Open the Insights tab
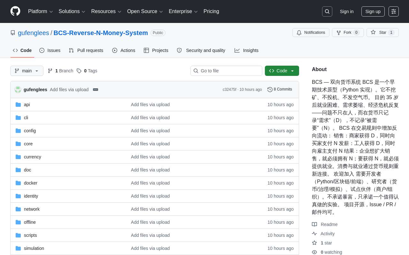Image resolution: width=409 pixels, height=255 pixels. click(x=246, y=50)
